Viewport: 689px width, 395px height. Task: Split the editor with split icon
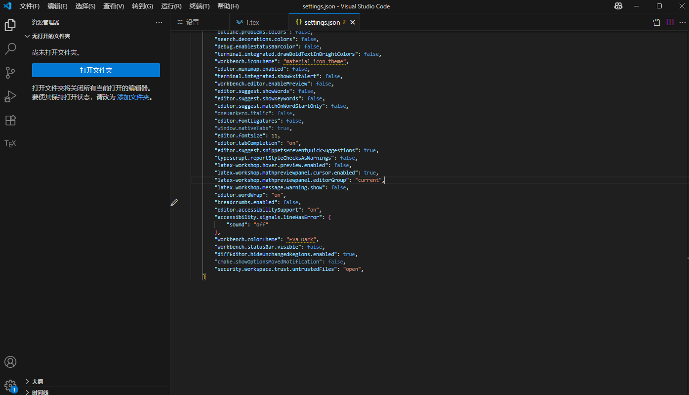670,22
